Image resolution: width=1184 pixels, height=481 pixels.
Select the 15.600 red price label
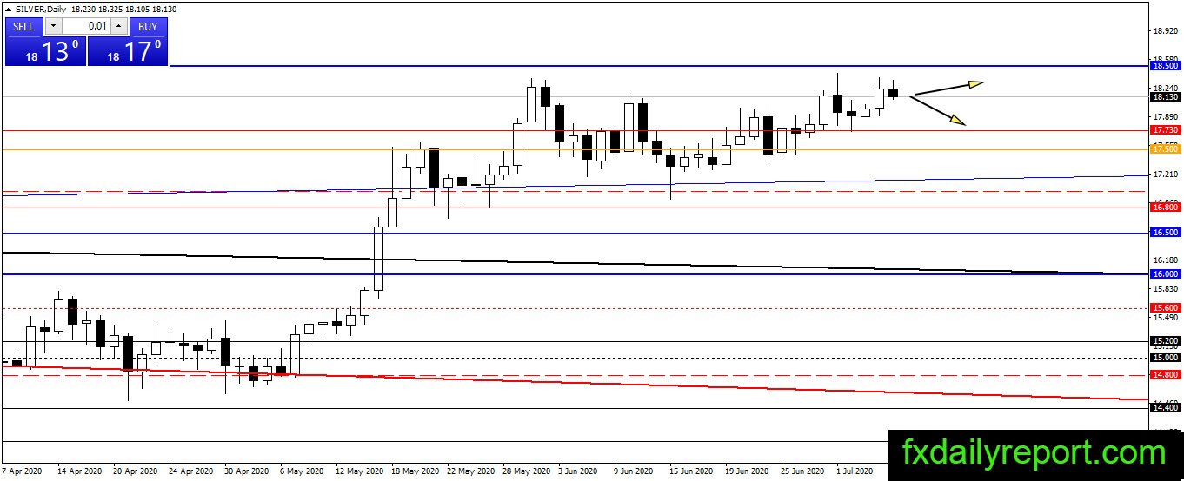tap(1165, 307)
